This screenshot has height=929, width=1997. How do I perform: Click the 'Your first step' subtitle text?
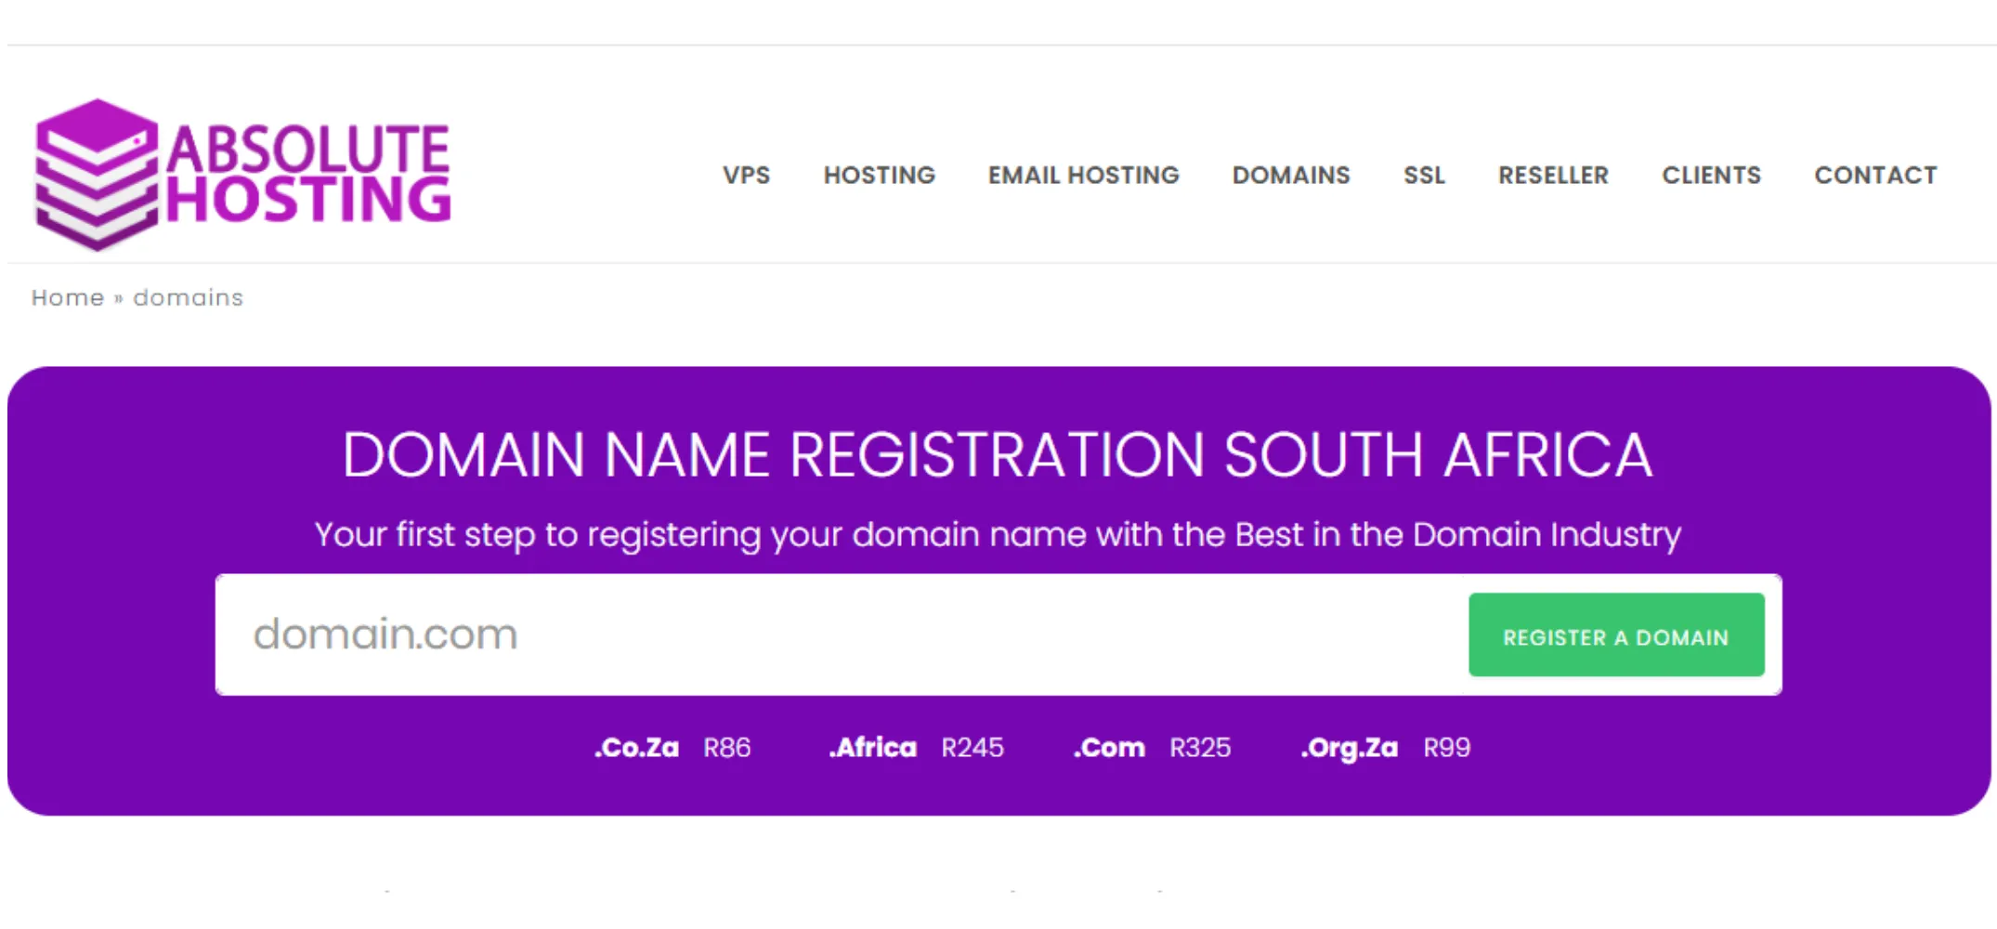point(998,535)
